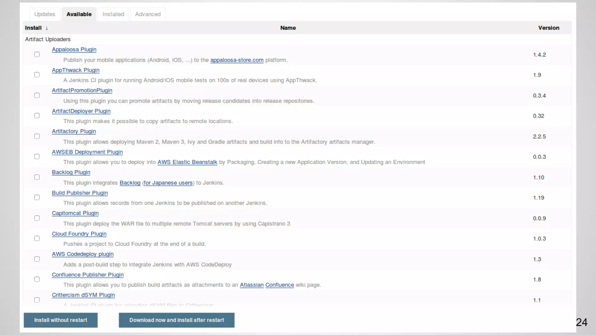
Task: Switch to the Updates tab
Action: coord(45,14)
